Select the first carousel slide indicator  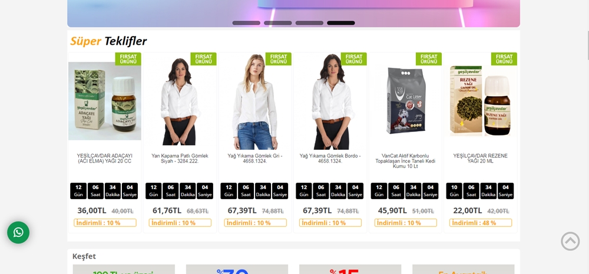click(246, 23)
